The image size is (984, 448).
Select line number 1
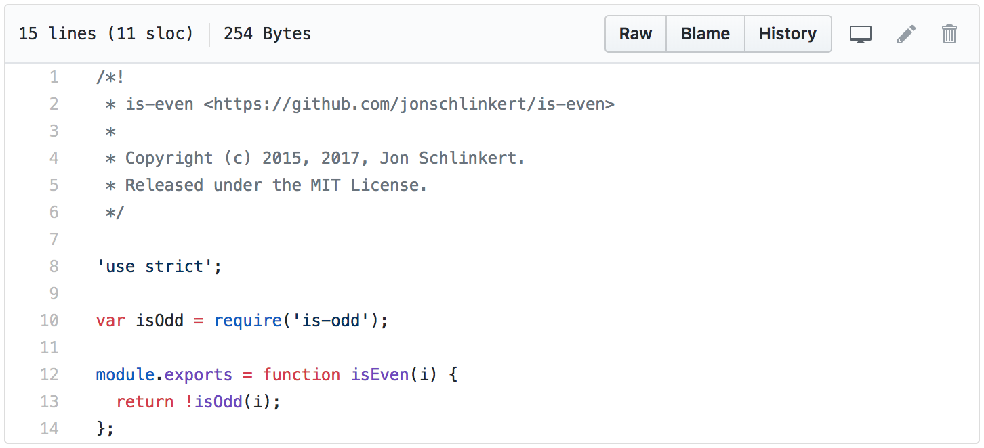coord(54,77)
